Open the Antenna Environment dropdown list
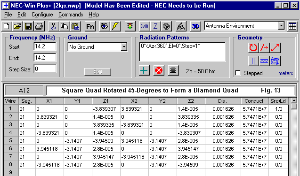This screenshot has height=176, width=300. coord(281,26)
